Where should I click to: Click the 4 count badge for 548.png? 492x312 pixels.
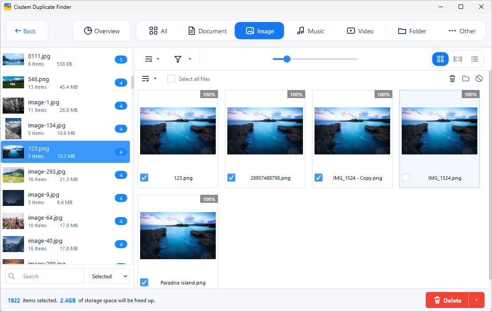pyautogui.click(x=121, y=83)
